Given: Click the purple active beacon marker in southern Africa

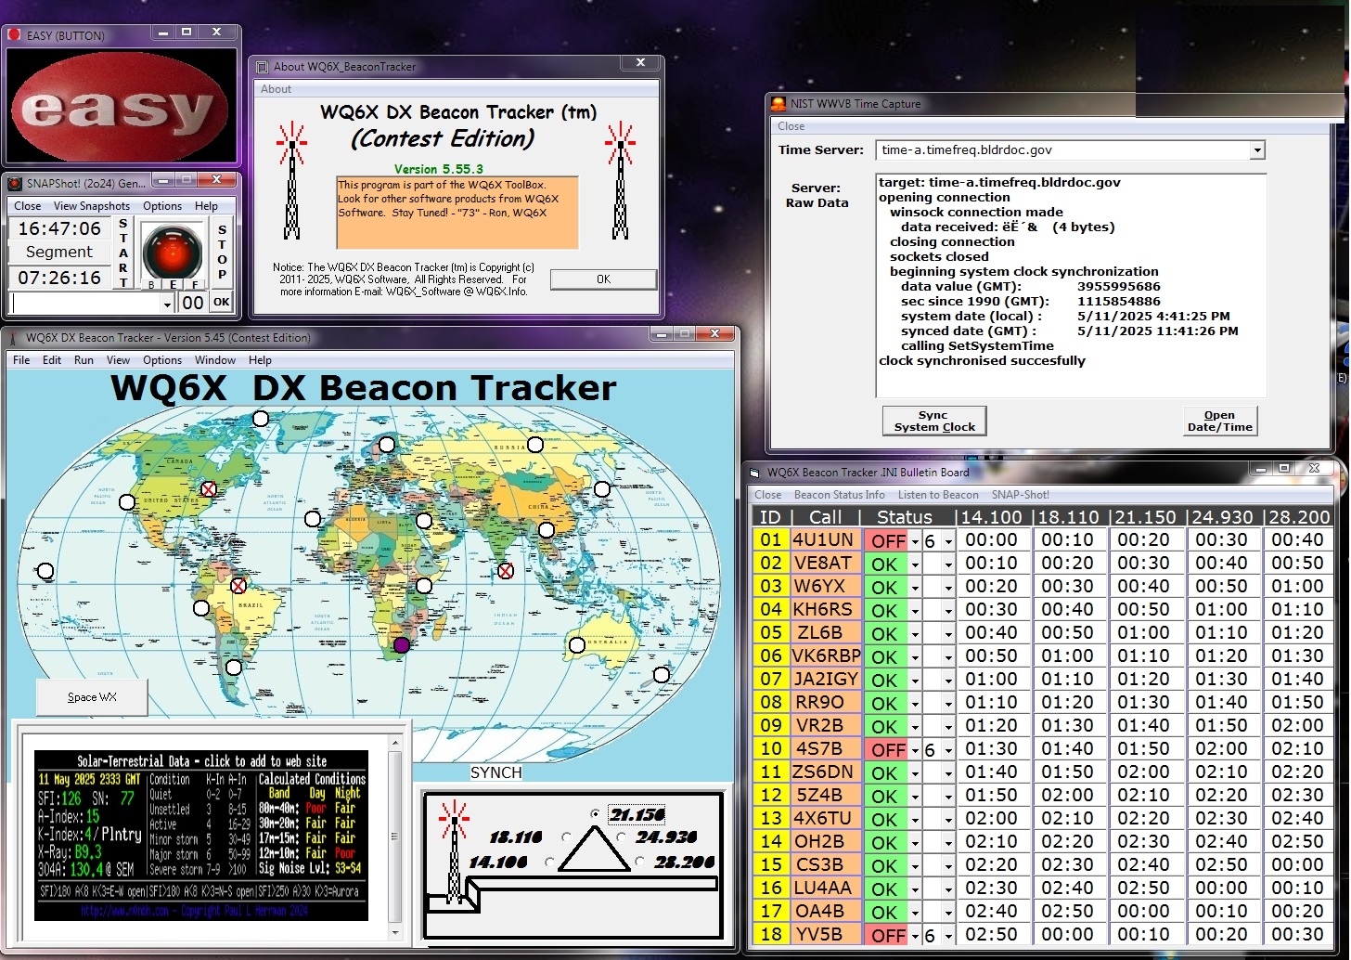Looking at the screenshot, I should (402, 645).
